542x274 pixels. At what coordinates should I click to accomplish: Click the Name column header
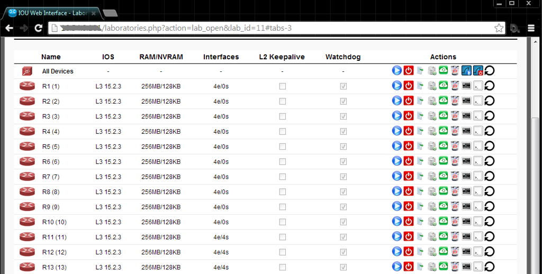coord(51,57)
